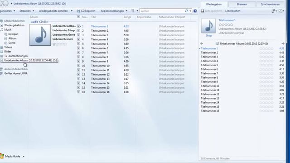
Task: Click the CD kopieren disc icon
Action: pos(78,11)
